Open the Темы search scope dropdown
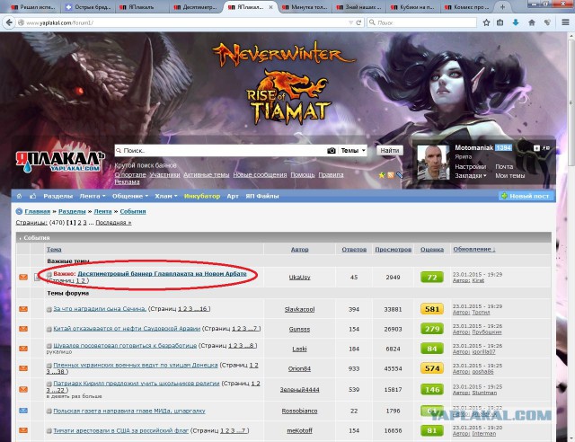Image resolution: width=575 pixels, height=442 pixels. point(352,150)
